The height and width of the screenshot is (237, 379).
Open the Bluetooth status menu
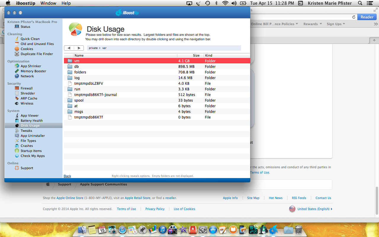(x=216, y=3)
